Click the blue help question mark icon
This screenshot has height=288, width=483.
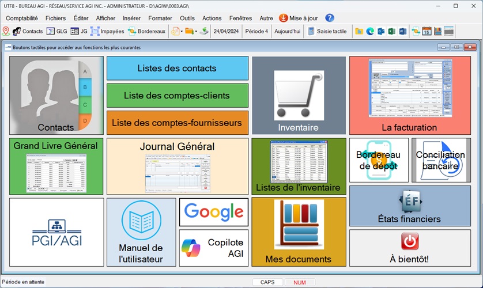coord(329,18)
